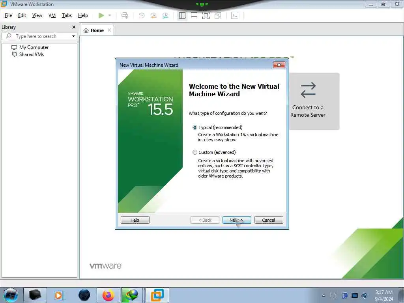Open the power options dropdown arrow

(110, 15)
